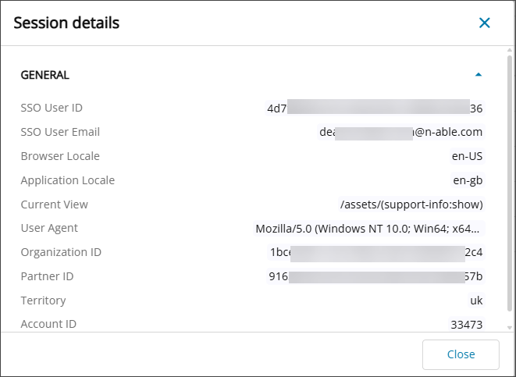The image size is (516, 377).
Task: Select the Current View path value
Action: pos(411,205)
